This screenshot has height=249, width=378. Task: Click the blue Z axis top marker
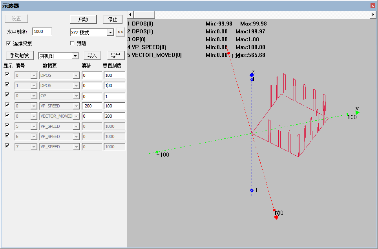[x=252, y=75]
